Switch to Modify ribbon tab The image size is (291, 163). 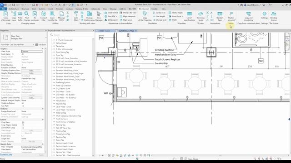click(155, 9)
